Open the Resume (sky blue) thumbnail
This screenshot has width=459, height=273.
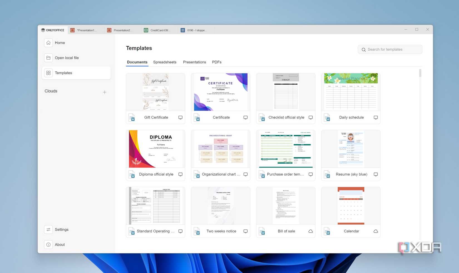coord(351,149)
